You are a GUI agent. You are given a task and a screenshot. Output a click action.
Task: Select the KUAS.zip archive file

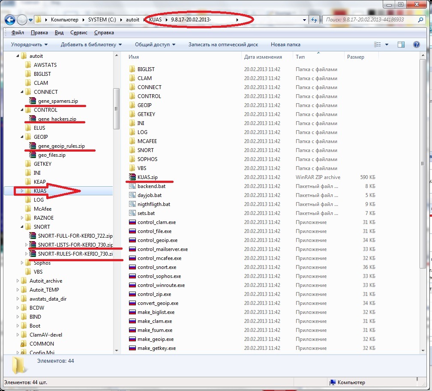point(147,177)
